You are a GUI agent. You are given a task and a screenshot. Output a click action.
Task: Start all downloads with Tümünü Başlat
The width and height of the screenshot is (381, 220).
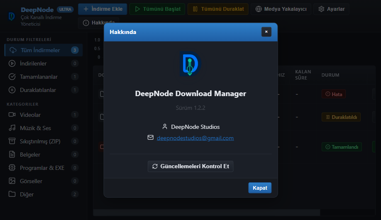[x=157, y=9]
